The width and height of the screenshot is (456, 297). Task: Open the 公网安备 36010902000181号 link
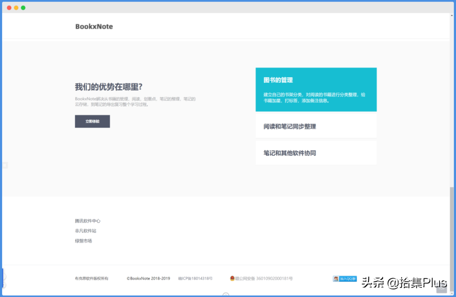tap(264, 278)
